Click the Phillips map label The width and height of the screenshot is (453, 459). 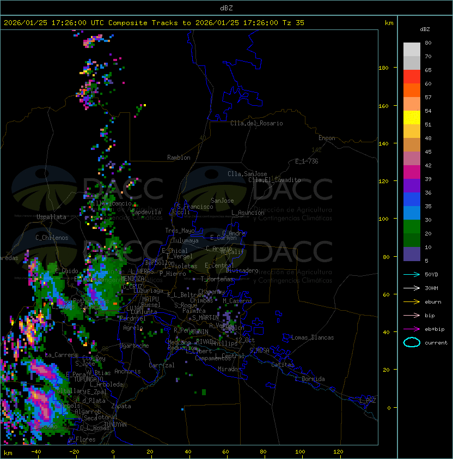(224, 343)
